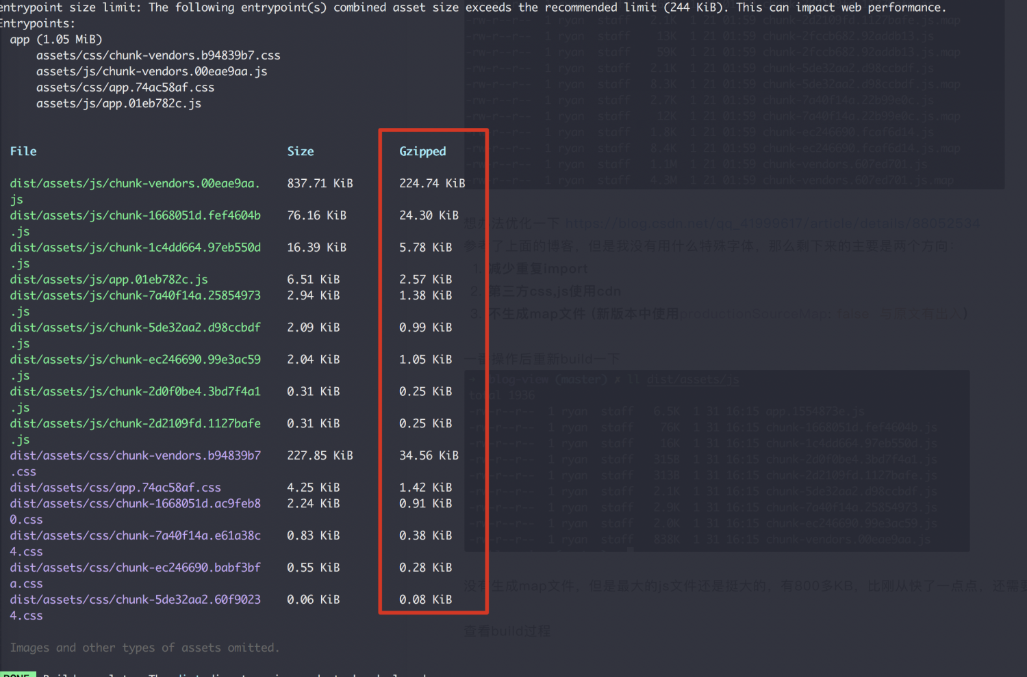
Task: Select entrypoint asset assets/css/app.74ac58af.css
Action: point(125,88)
